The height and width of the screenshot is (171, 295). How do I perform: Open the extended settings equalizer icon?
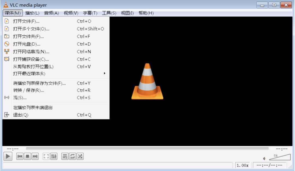coord(54,156)
